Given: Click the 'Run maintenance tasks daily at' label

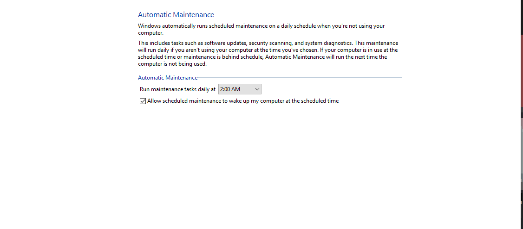Looking at the screenshot, I should coord(177,89).
